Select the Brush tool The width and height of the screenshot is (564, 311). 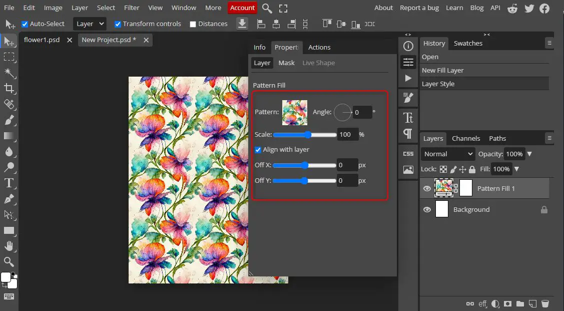click(9, 120)
